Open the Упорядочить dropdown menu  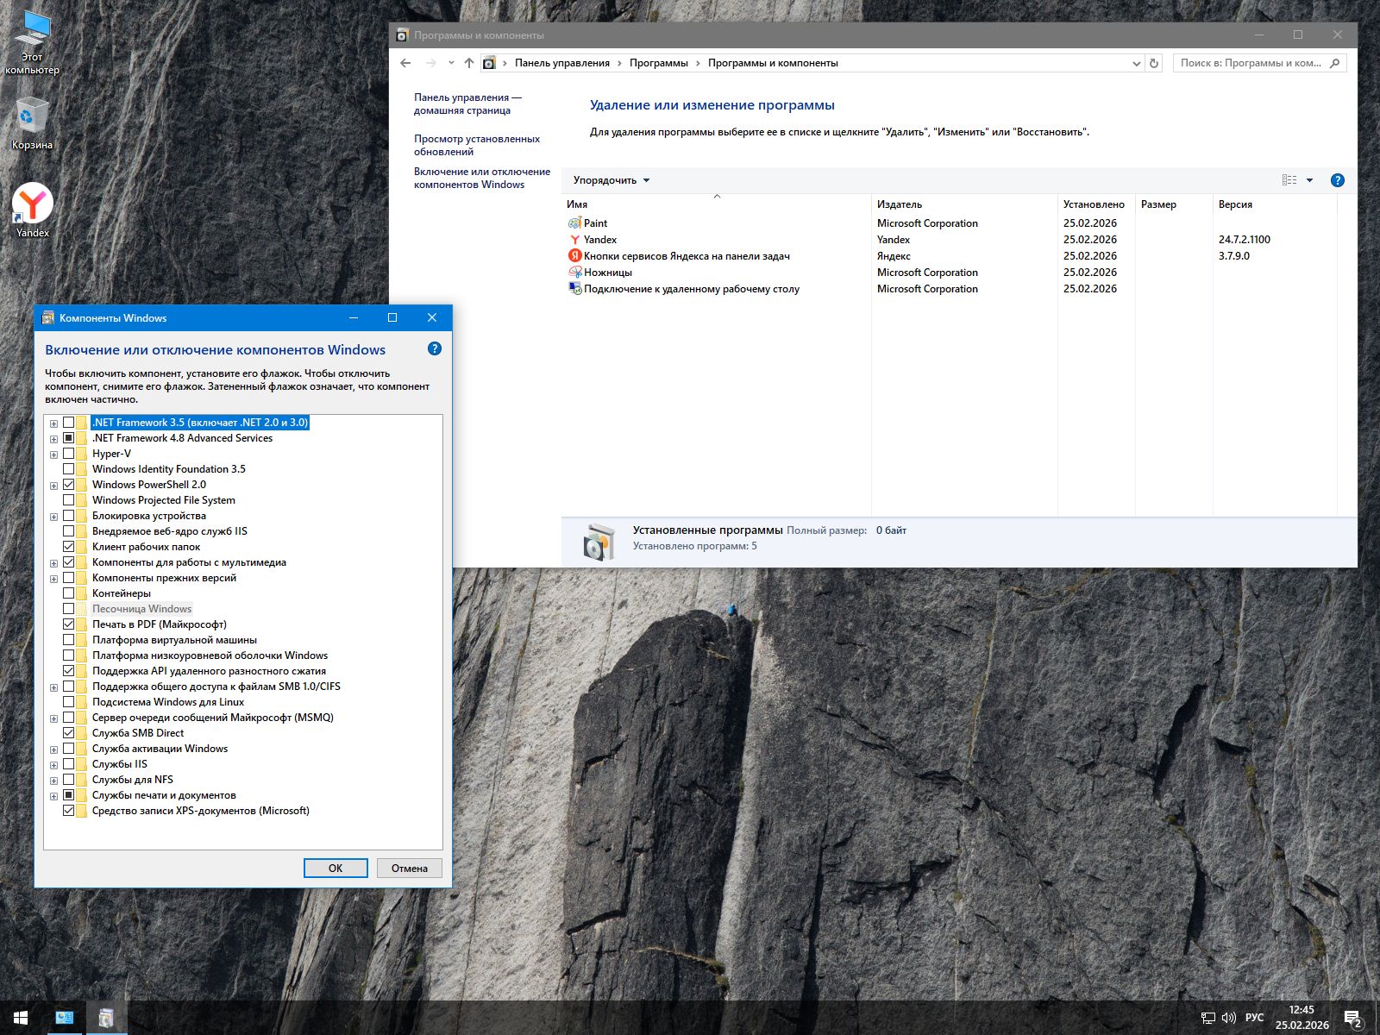tap(611, 180)
